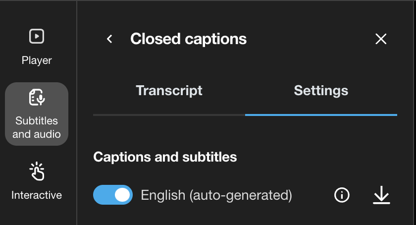Click the highlighted Subtitles and audio tile
Image resolution: width=416 pixels, height=225 pixels.
[37, 114]
